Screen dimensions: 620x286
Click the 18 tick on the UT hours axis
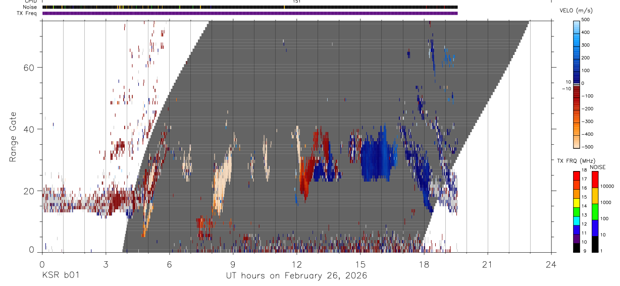click(424, 264)
